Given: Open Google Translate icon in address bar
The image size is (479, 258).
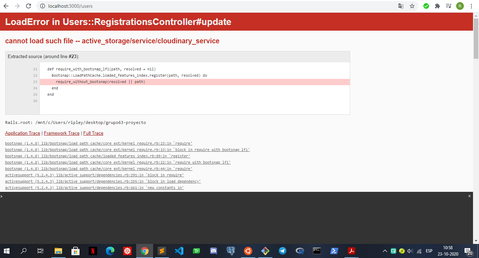Looking at the screenshot, I should (x=401, y=6).
